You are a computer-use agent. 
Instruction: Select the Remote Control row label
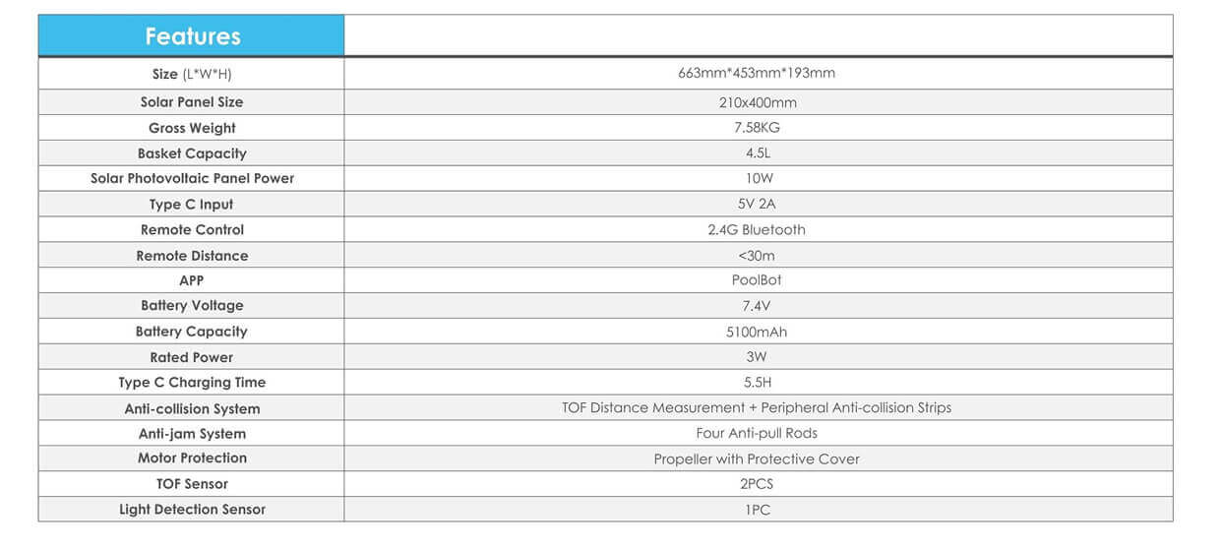click(x=192, y=230)
